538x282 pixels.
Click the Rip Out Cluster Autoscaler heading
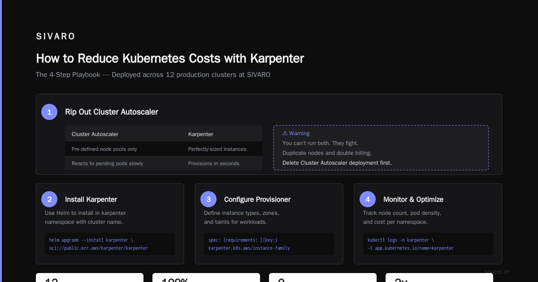112,112
